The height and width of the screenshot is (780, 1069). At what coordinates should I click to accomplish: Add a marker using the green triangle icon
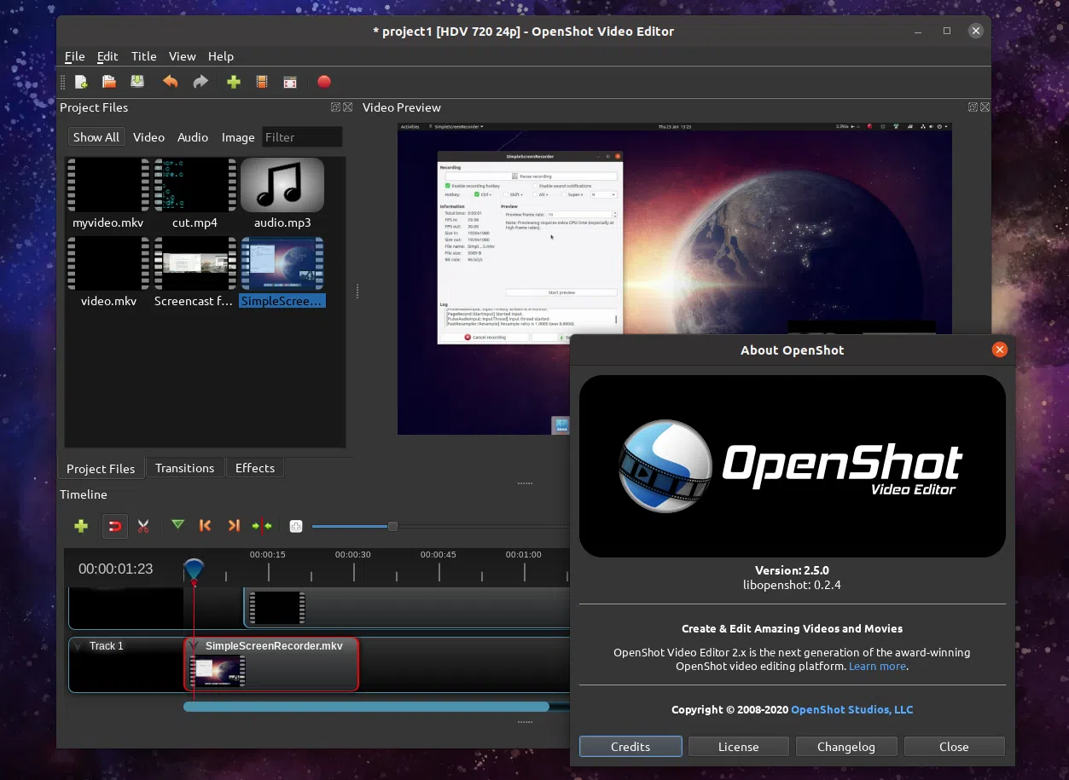pos(177,526)
